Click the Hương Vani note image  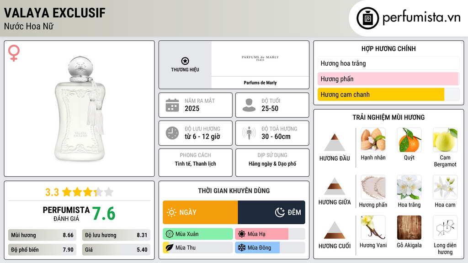tap(373, 227)
